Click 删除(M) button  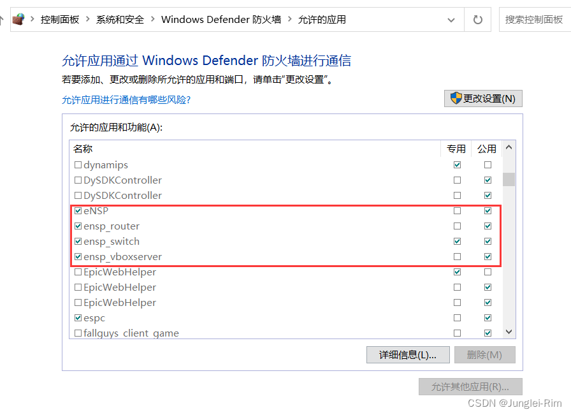485,354
